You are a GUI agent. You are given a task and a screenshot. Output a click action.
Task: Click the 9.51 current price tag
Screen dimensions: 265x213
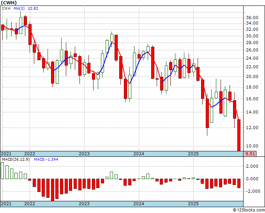click(x=250, y=154)
